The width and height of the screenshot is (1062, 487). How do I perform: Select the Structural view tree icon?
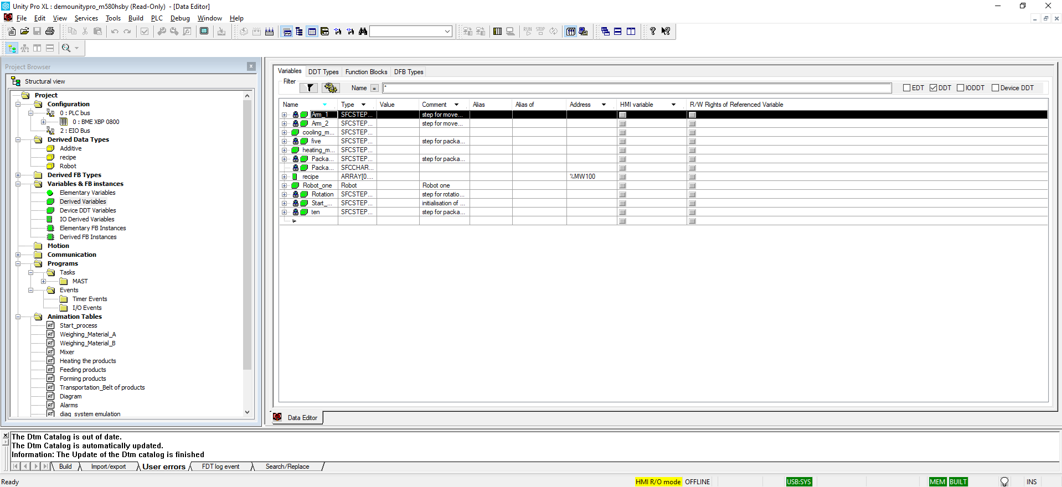tap(12, 48)
